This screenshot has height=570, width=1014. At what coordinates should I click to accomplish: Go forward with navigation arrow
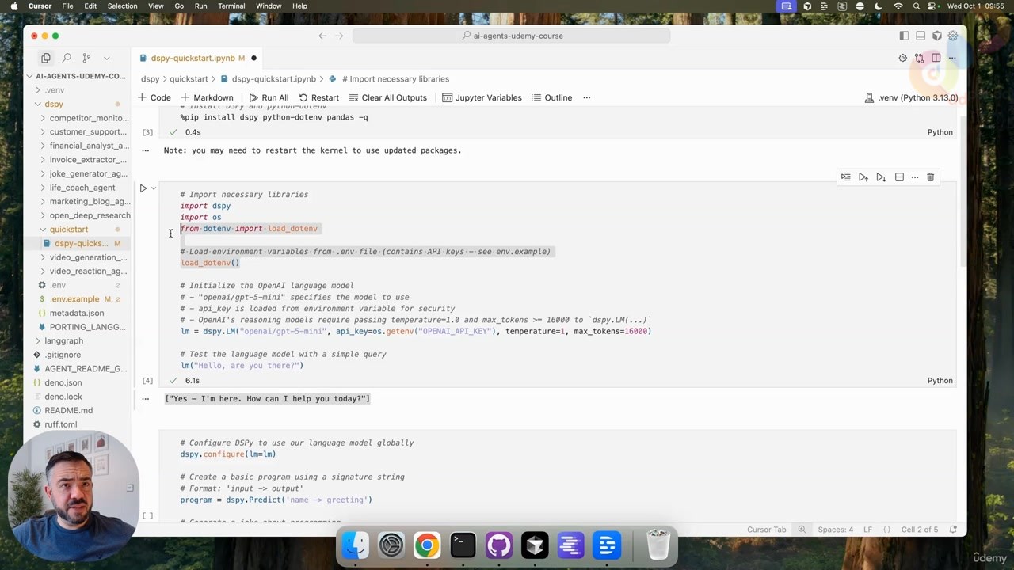339,36
